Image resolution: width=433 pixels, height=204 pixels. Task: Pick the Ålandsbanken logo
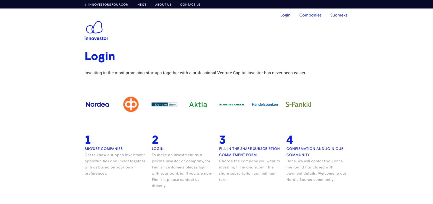[x=231, y=105]
